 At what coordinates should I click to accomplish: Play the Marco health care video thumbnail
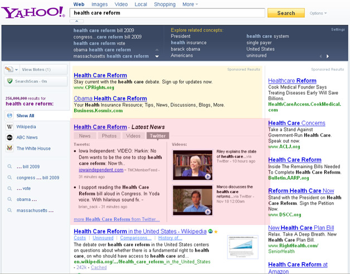tap(192, 199)
